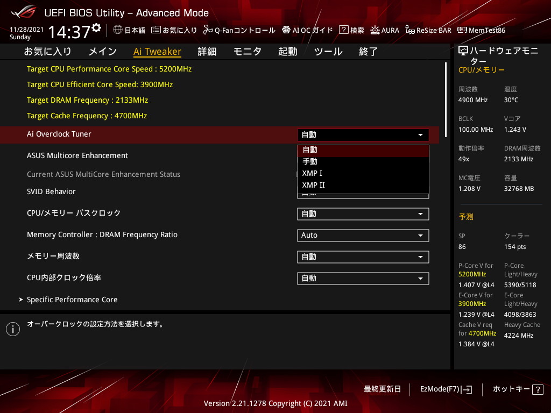Click the settings gear next to the clock
This screenshot has width=551, height=413.
[96, 28]
